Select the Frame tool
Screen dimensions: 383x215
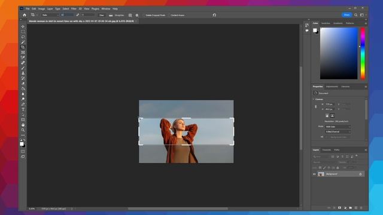click(23, 53)
